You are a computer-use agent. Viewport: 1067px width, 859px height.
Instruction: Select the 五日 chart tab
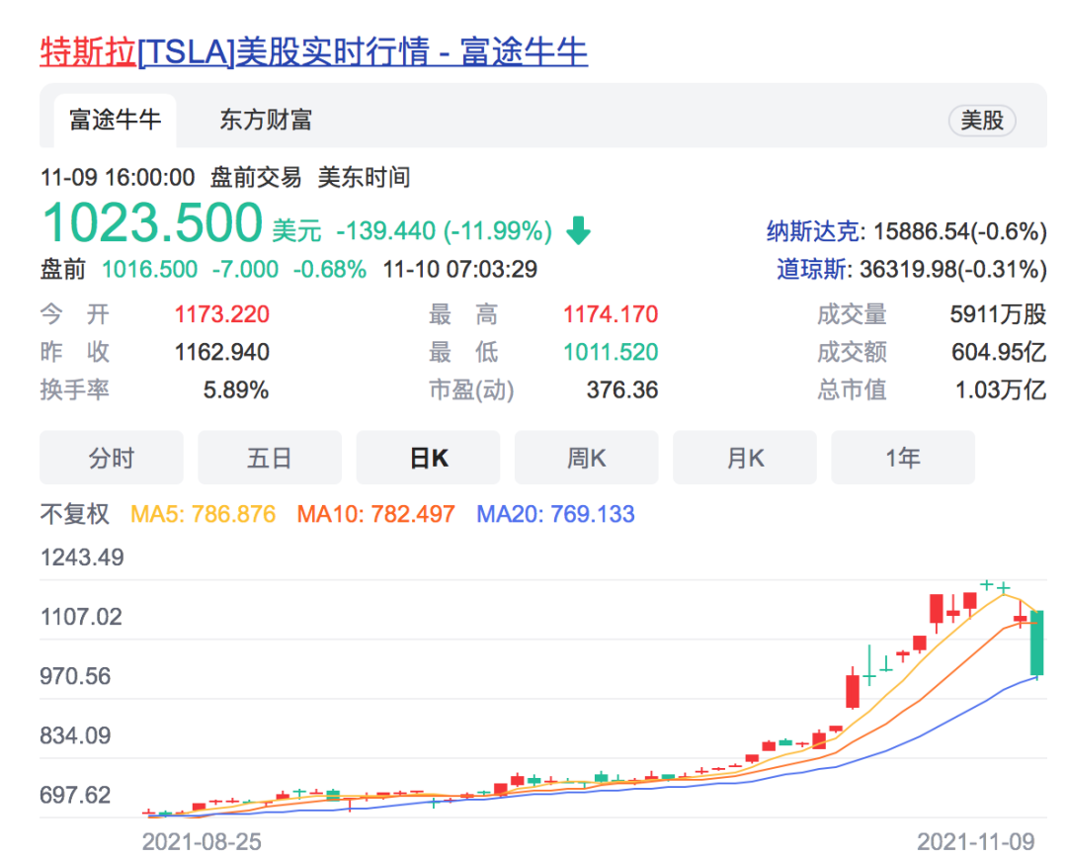point(270,458)
